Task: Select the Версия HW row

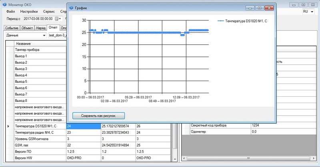Action: (x=40, y=158)
